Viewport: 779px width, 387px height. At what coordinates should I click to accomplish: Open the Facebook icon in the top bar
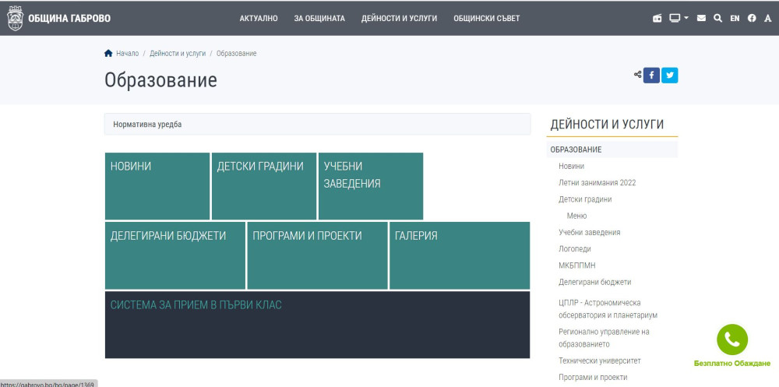(752, 18)
